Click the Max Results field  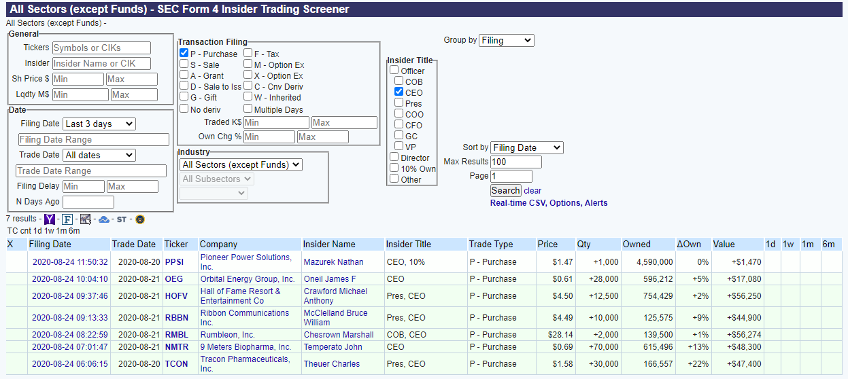tap(516, 162)
